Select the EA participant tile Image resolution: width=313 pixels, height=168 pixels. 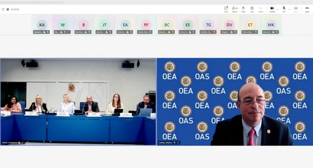(125, 25)
